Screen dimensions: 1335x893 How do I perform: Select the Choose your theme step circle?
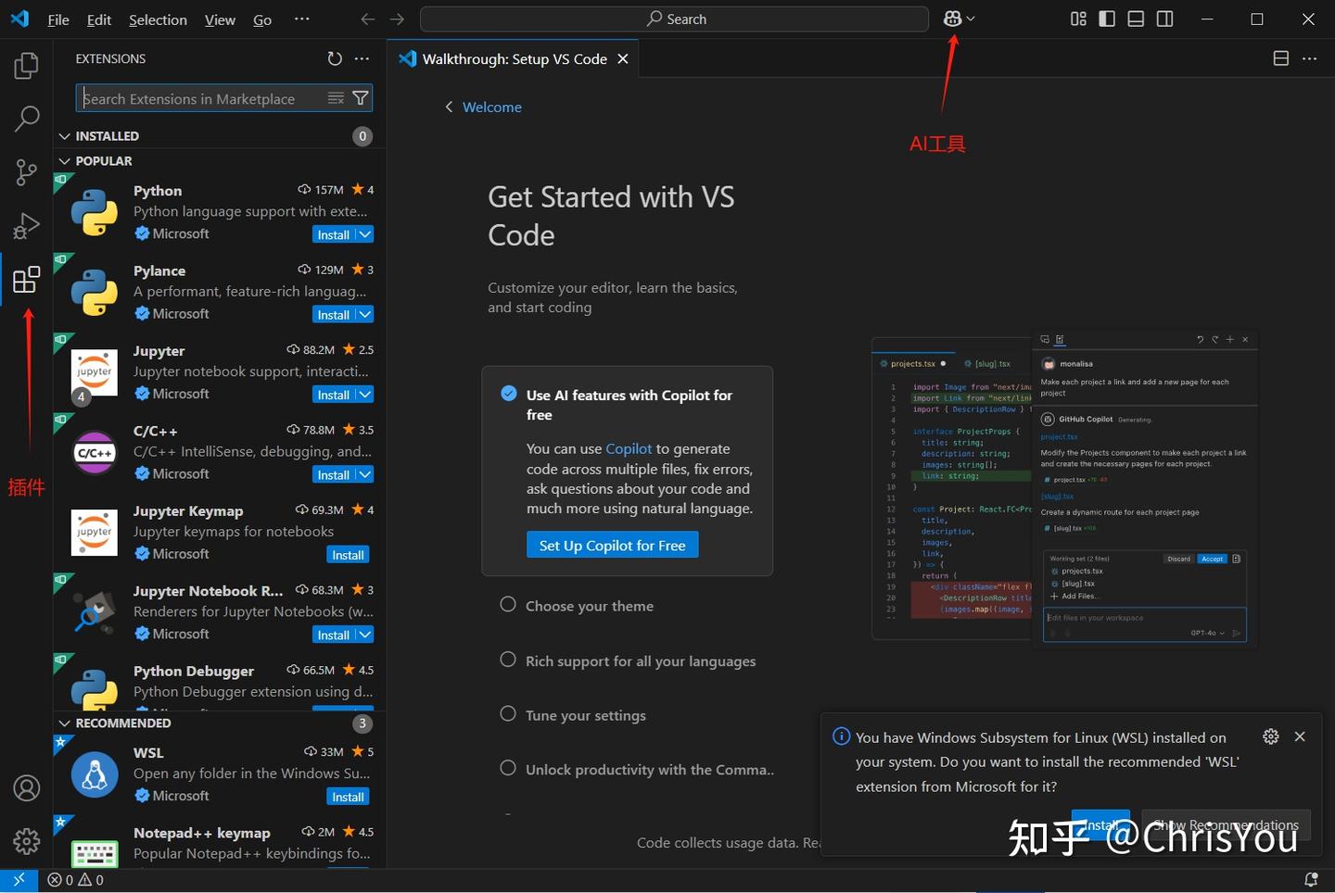pos(508,604)
